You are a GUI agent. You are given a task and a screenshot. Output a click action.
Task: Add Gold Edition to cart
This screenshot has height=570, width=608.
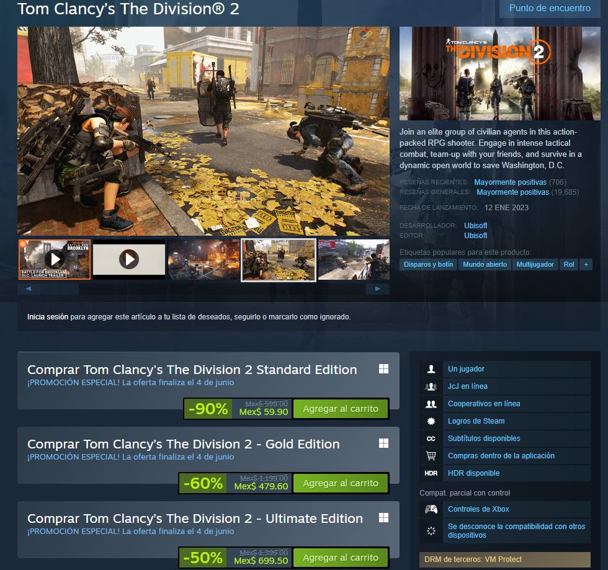click(x=341, y=483)
